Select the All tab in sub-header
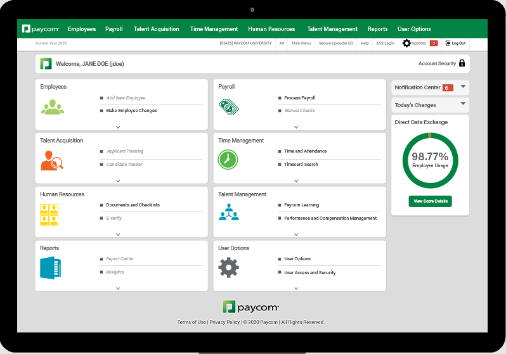 point(282,43)
